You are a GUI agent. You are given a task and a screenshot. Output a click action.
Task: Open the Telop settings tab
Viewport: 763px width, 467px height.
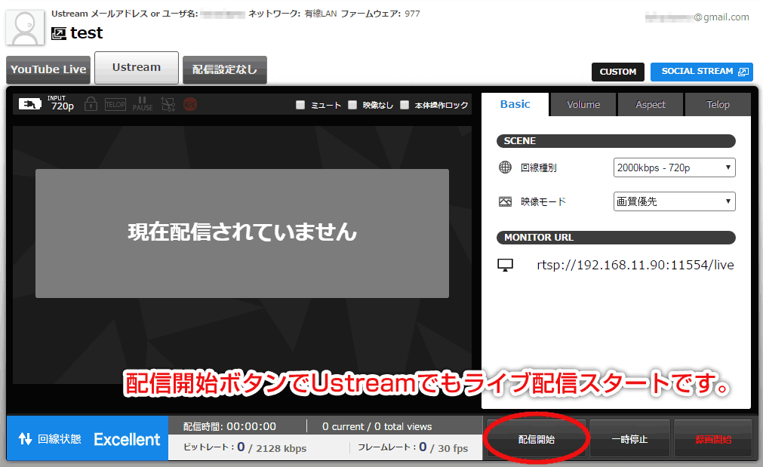[x=718, y=105]
